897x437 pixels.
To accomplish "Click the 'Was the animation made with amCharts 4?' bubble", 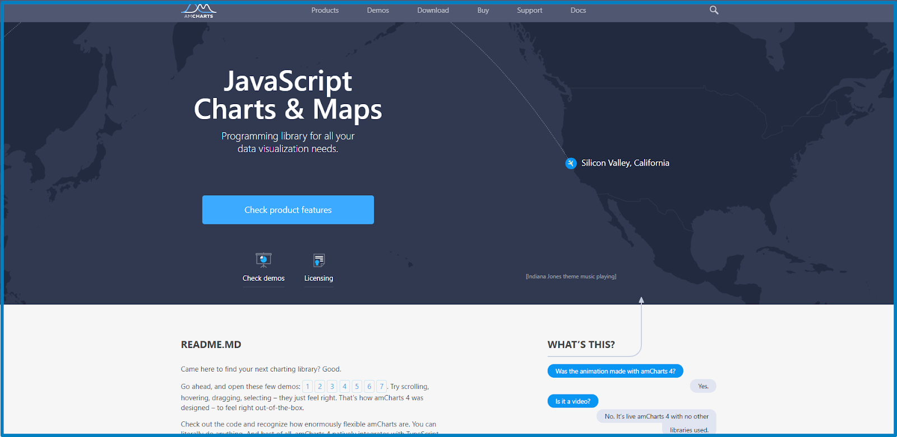I will coord(615,371).
